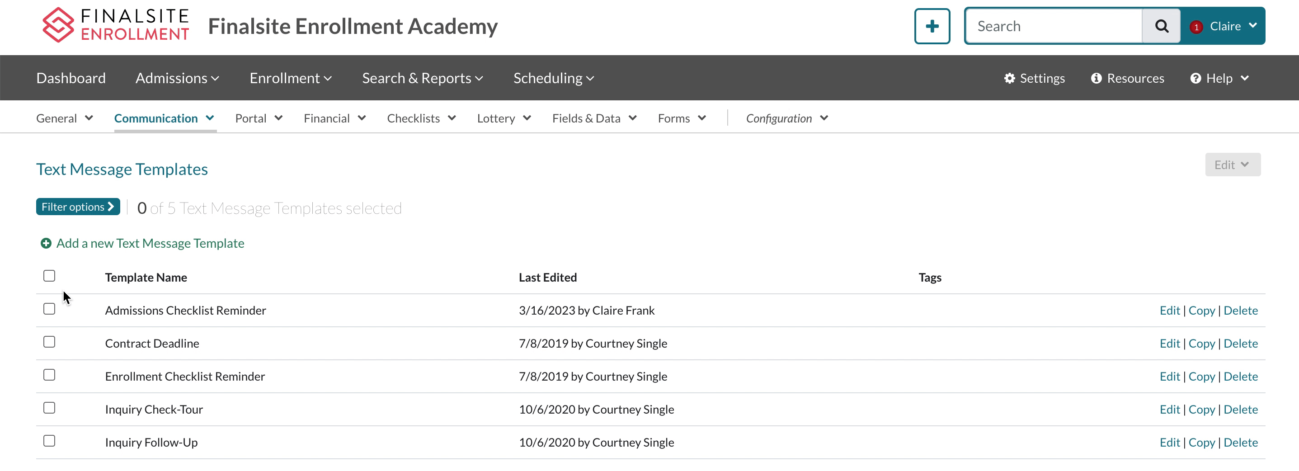This screenshot has width=1299, height=471.
Task: Open the Edit bulk actions dropdown
Action: click(1232, 165)
